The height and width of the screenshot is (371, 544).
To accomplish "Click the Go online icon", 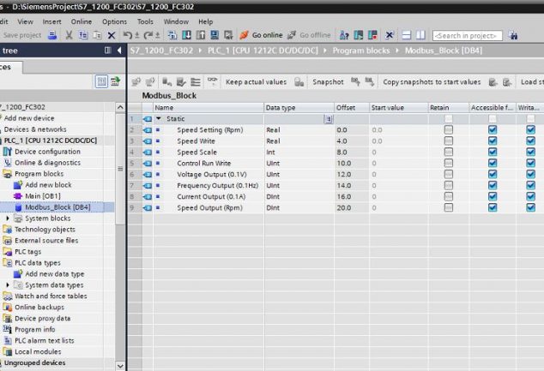I will (244, 35).
